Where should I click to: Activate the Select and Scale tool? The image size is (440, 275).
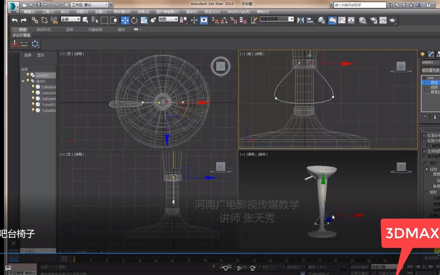pos(144,20)
